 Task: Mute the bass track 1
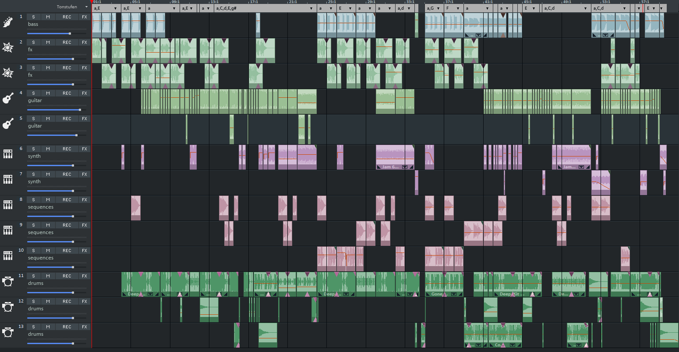coord(48,17)
